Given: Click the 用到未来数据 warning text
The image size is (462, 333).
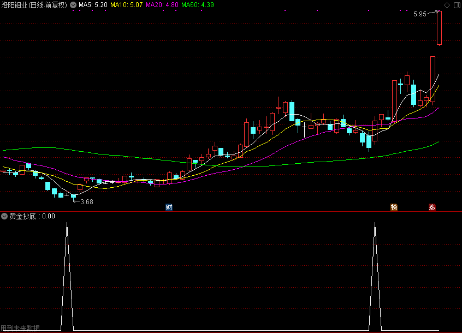Looking at the screenshot, I should [20, 328].
